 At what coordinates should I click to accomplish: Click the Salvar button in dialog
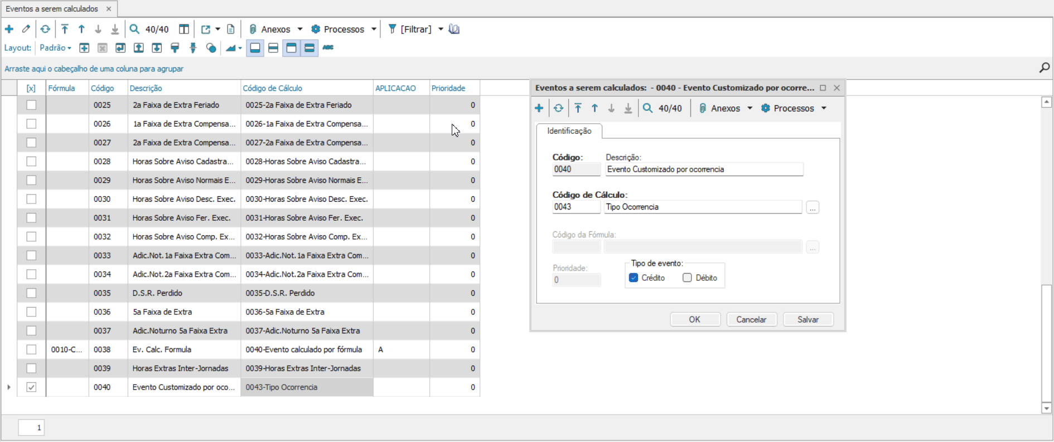coord(808,319)
